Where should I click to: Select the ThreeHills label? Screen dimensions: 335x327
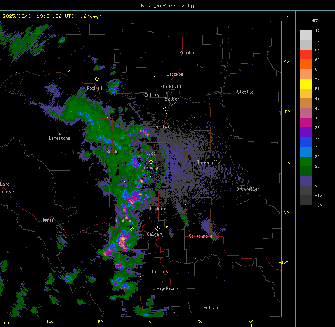(x=209, y=162)
